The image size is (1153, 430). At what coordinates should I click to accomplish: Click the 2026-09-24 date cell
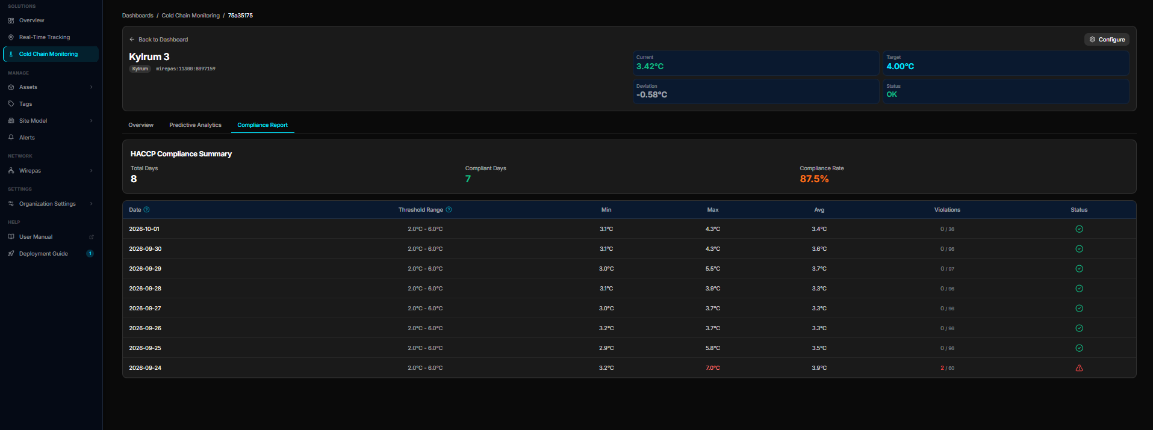click(x=145, y=368)
